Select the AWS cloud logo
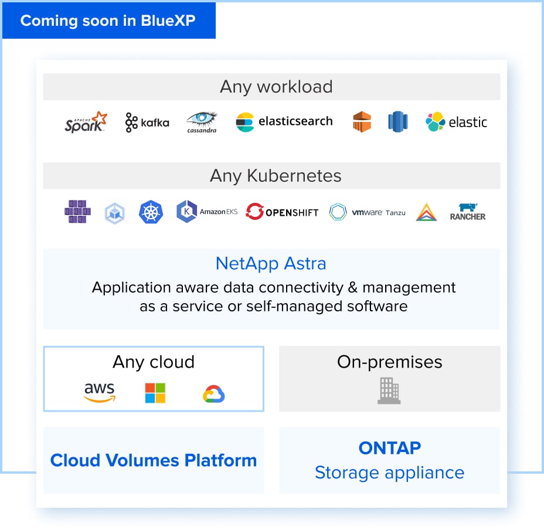544x530 pixels. point(100,392)
